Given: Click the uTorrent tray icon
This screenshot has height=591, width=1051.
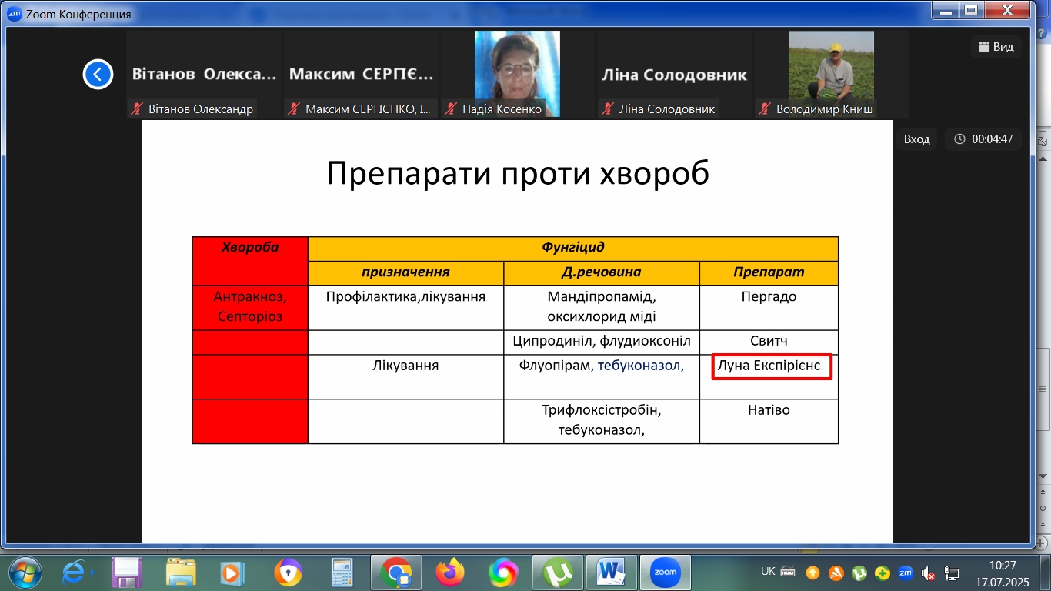Looking at the screenshot, I should pyautogui.click(x=859, y=573).
